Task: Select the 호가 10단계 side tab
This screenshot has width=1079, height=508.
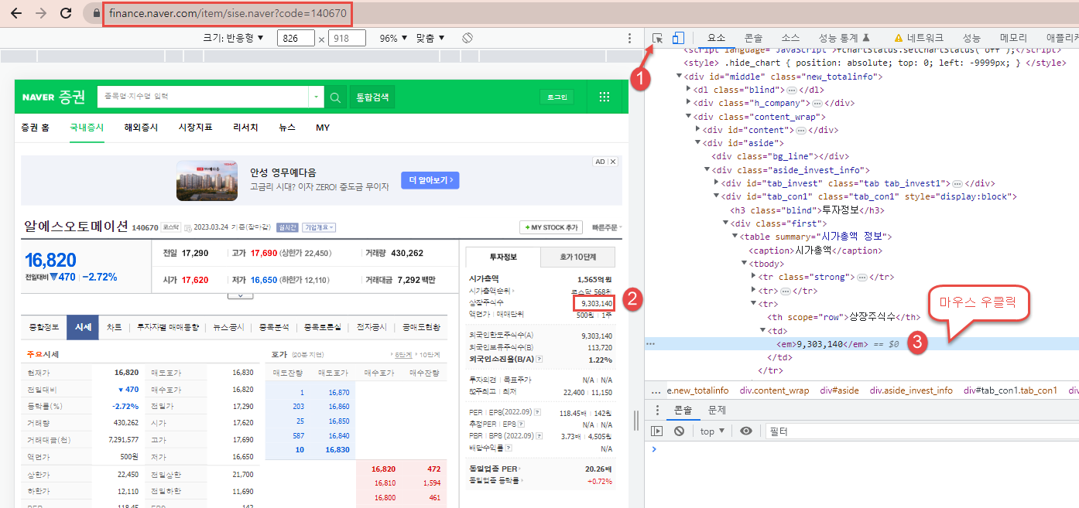Action: click(x=578, y=257)
